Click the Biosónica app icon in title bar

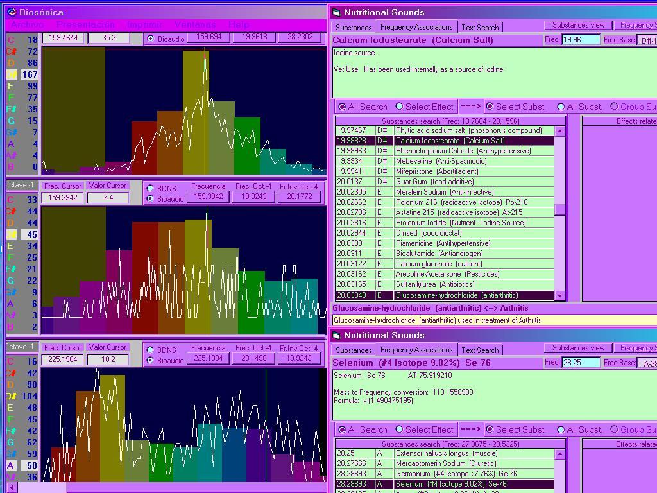point(12,12)
